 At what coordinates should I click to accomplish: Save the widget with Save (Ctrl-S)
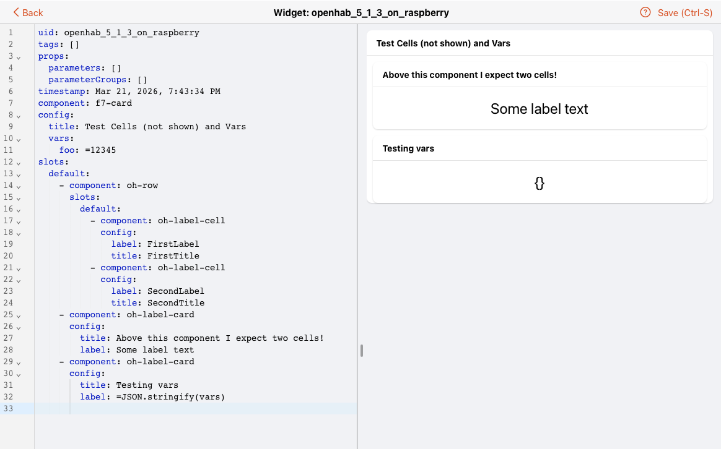684,12
